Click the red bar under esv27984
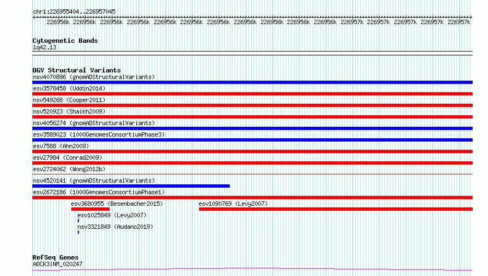The image size is (488, 276). pyautogui.click(x=252, y=163)
